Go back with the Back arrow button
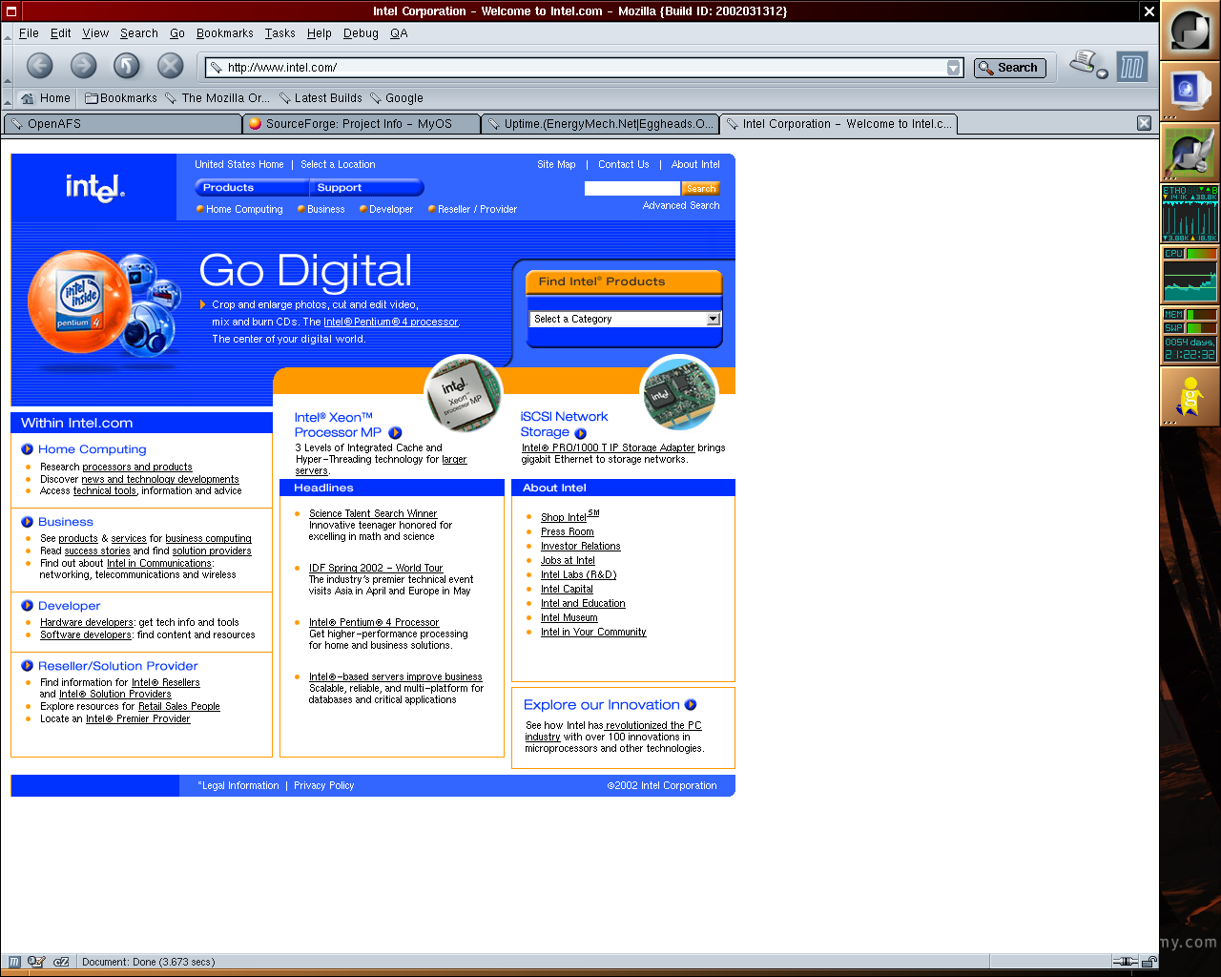 (39, 65)
